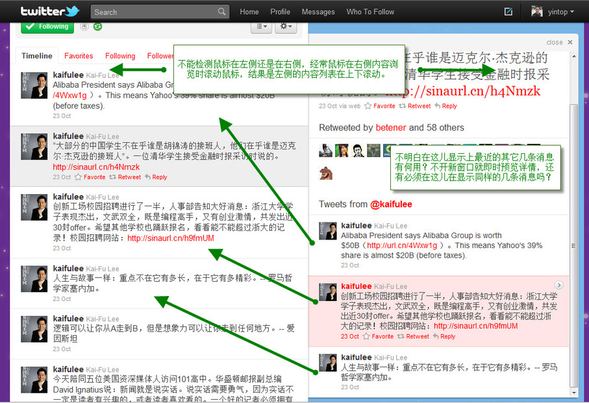Open the sinaurl.cn/h9fmUM link in timeline
Image resolution: width=589 pixels, height=403 pixels.
[170, 238]
